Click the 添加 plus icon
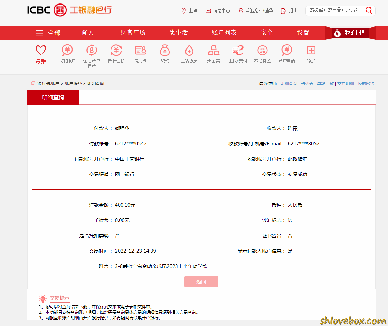 (x=311, y=50)
